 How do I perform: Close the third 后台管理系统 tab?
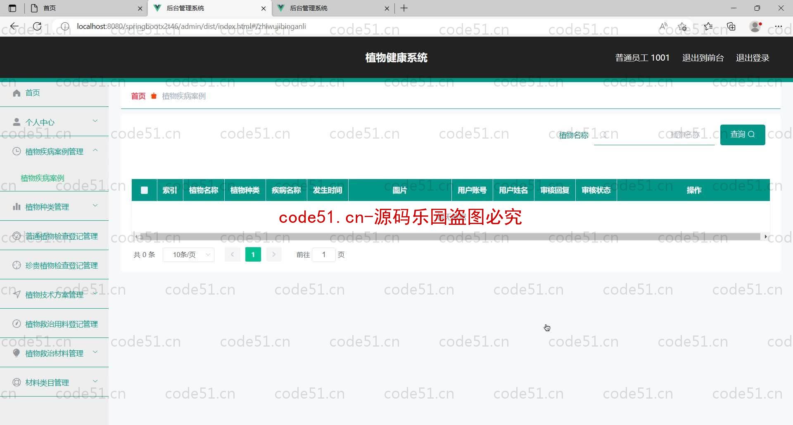pyautogui.click(x=387, y=8)
